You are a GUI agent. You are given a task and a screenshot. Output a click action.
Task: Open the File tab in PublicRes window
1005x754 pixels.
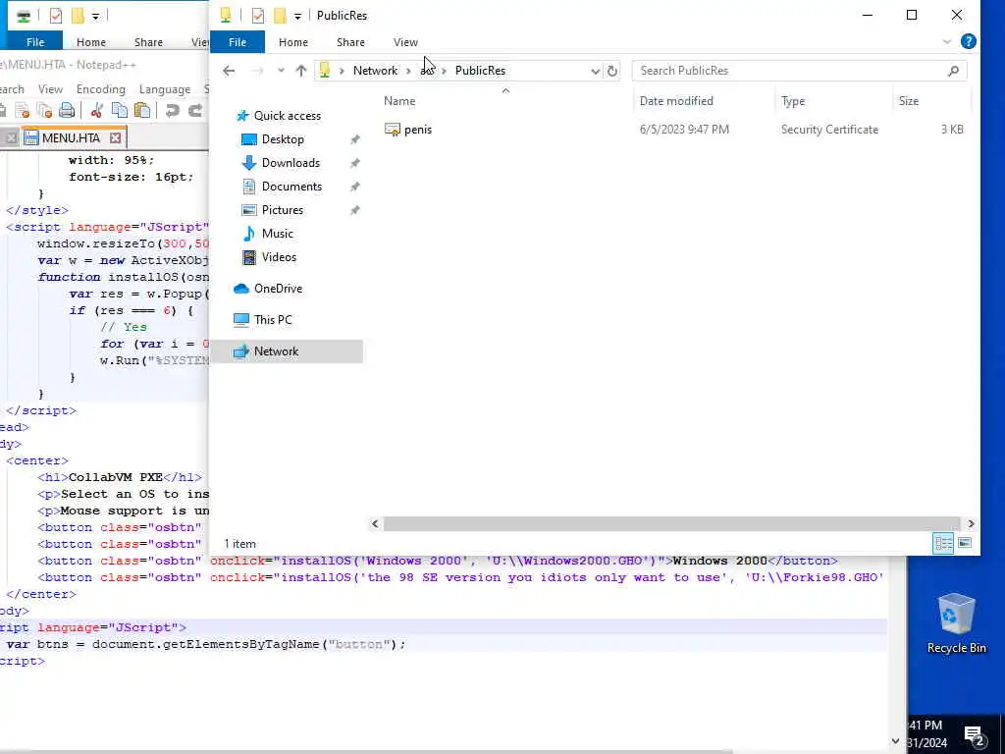point(238,42)
